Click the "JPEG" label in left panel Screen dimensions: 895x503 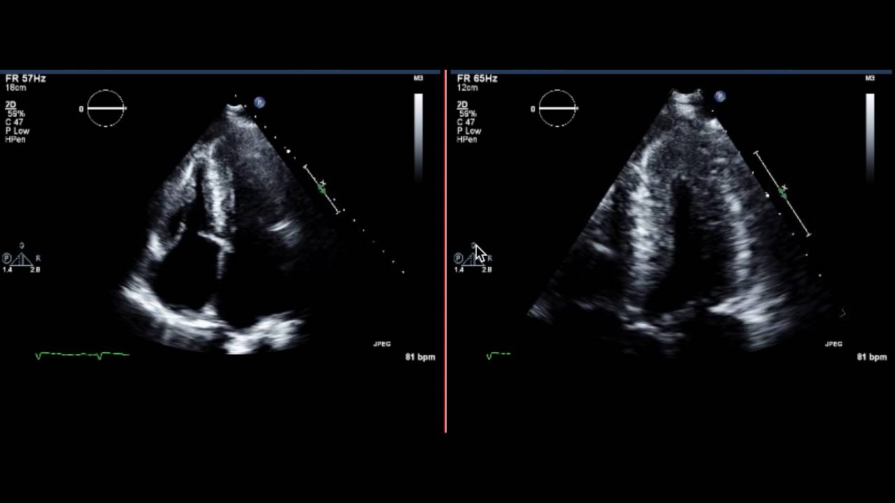click(x=382, y=344)
